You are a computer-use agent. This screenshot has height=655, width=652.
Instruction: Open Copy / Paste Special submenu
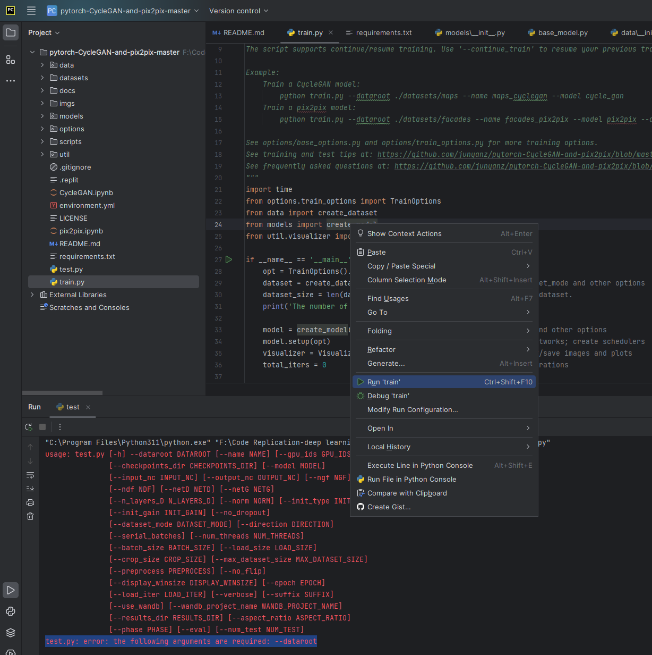point(444,266)
